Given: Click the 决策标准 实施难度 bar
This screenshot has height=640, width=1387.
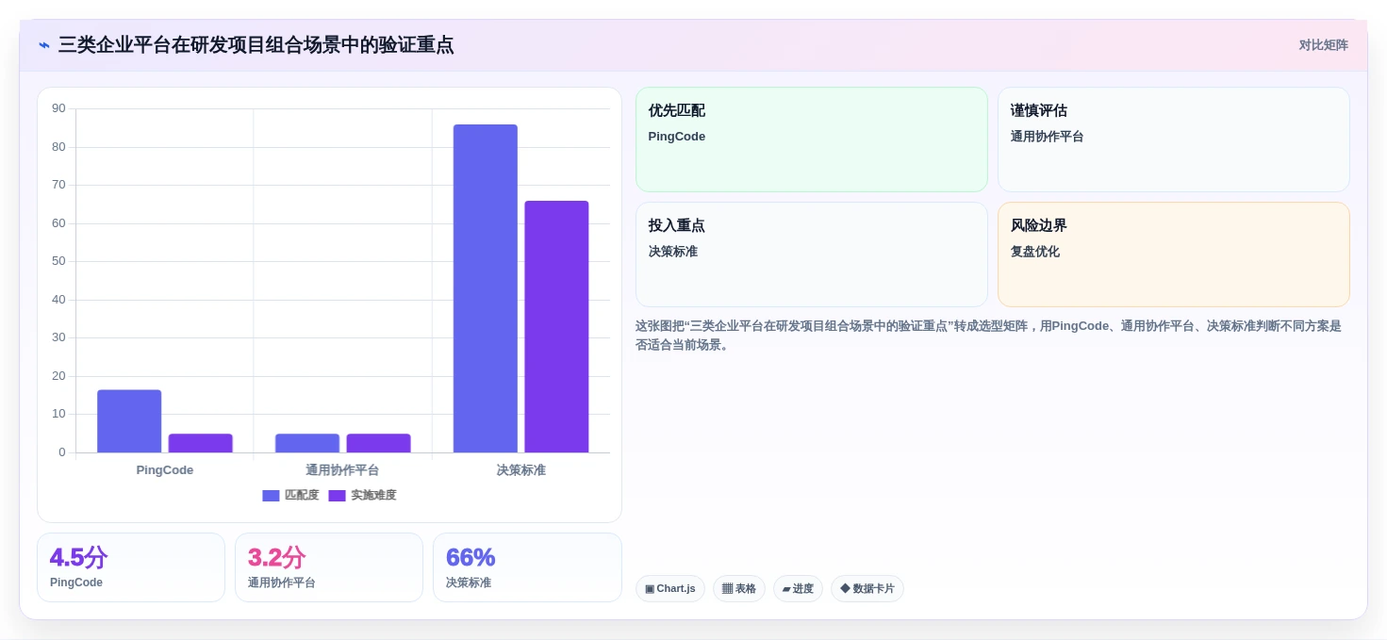Looking at the screenshot, I should tap(556, 326).
